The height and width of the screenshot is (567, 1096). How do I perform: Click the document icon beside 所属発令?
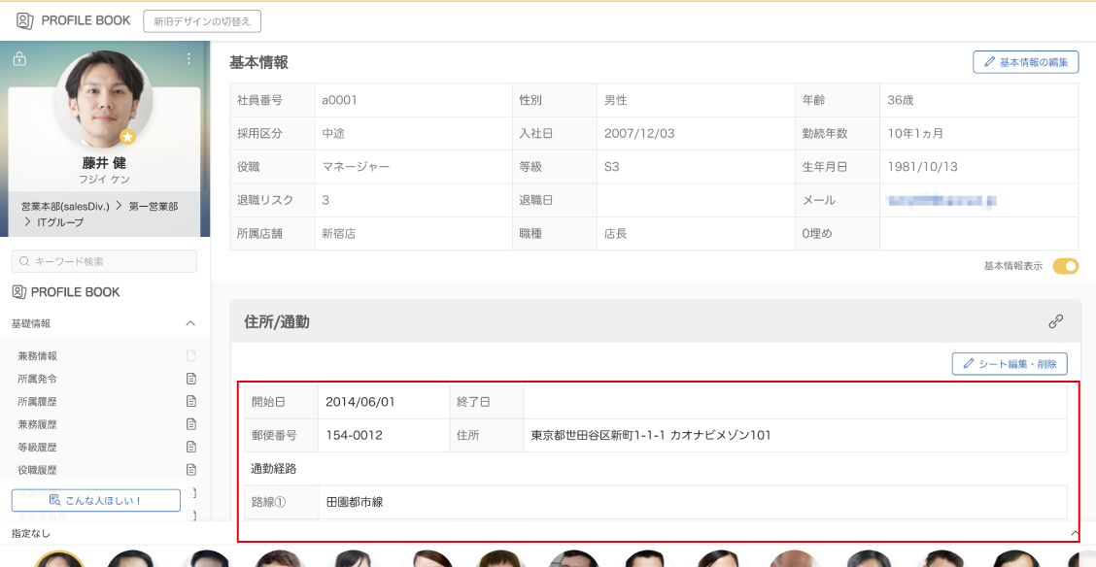click(191, 379)
